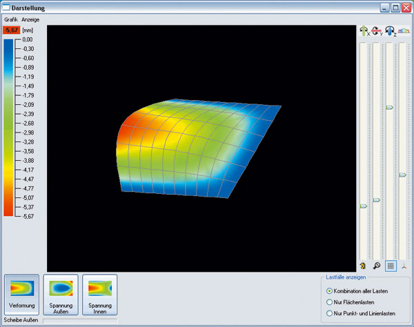Click the -0,60 scale label
Viewport: 414px width, 327px height.
point(28,58)
